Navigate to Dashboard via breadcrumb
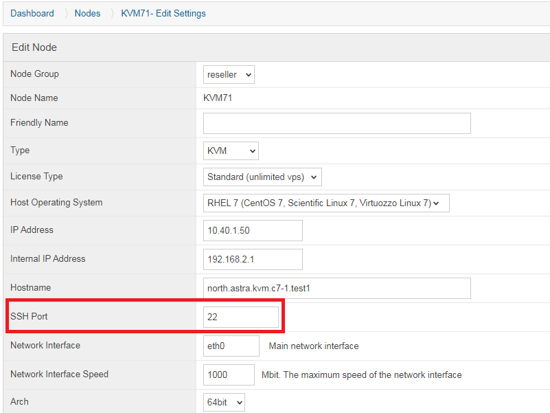Screen dimensions: 550x413 click(32, 13)
